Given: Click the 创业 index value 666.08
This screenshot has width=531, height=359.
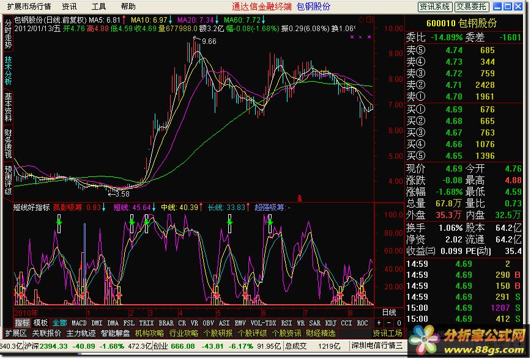Looking at the screenshot, I should tap(183, 347).
